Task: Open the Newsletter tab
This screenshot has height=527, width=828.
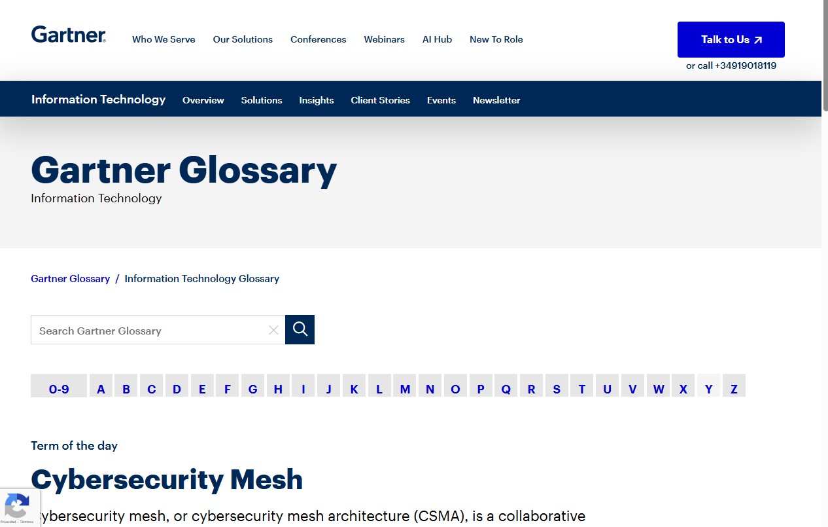Action: [496, 100]
